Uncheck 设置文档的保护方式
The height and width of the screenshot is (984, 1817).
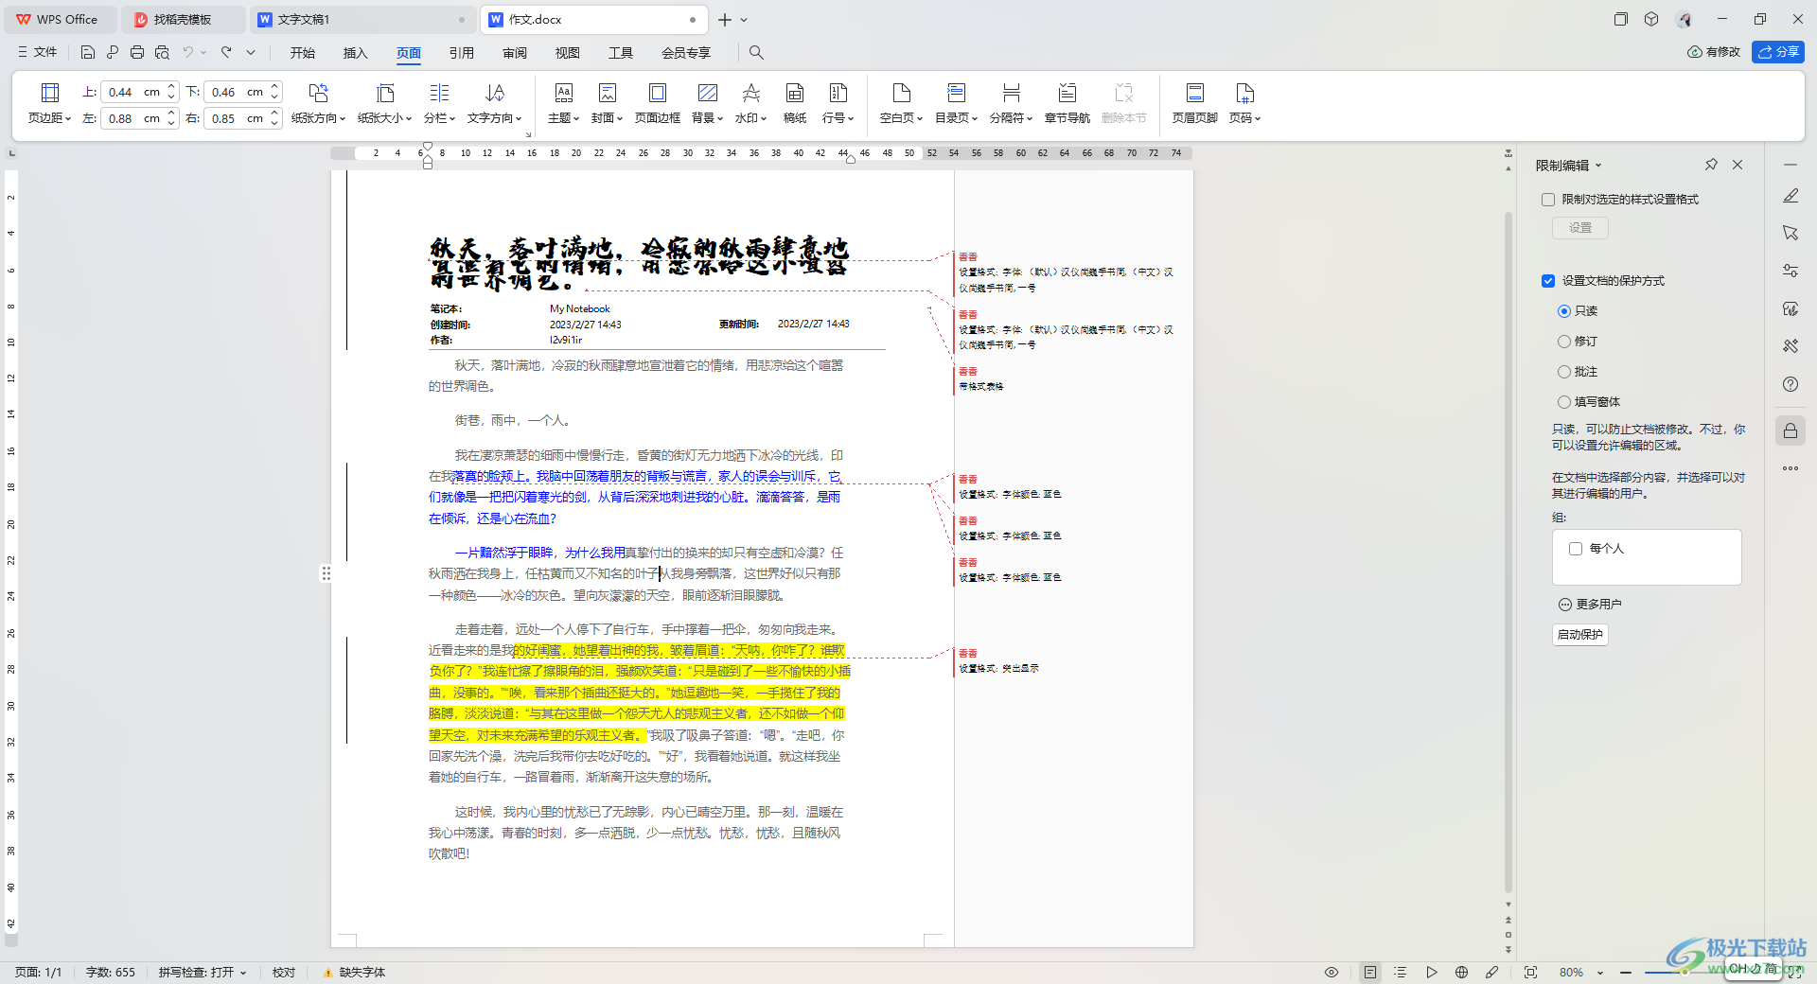1548,281
